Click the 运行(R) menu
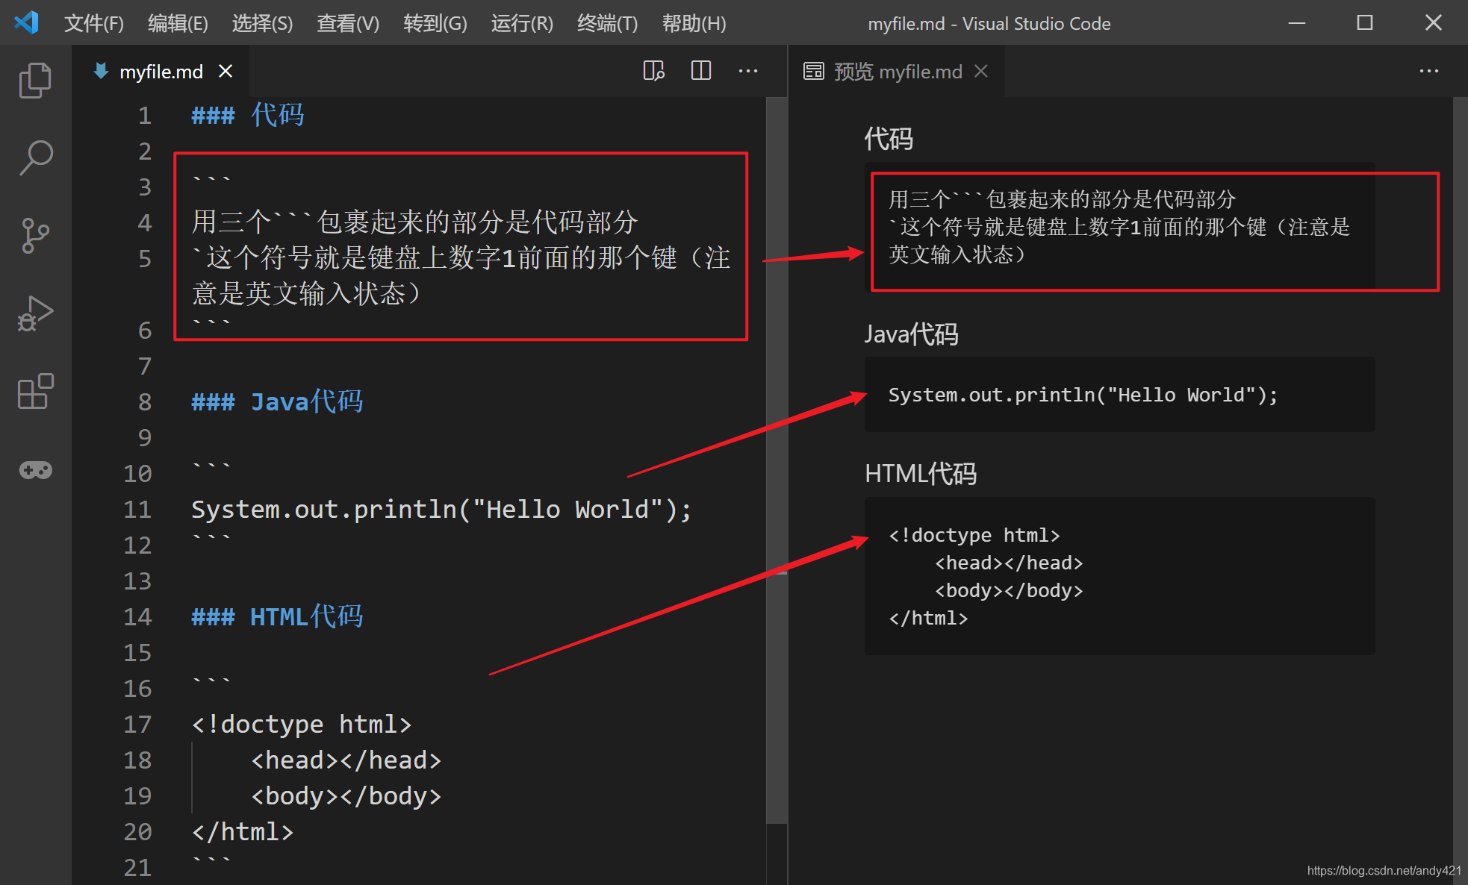The height and width of the screenshot is (885, 1468). pyautogui.click(x=521, y=23)
